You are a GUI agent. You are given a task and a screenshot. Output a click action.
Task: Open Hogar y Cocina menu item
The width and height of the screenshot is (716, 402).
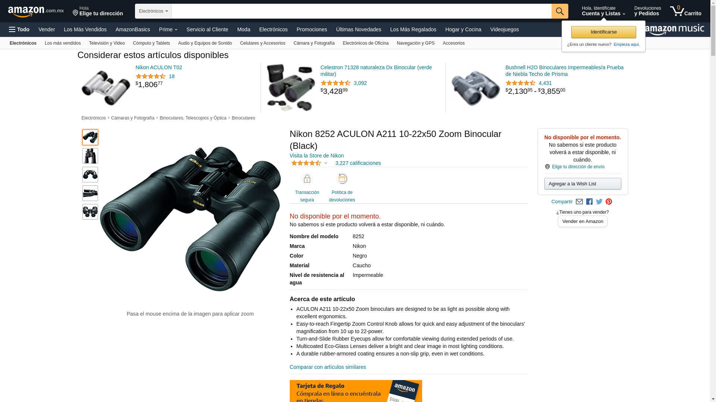tap(463, 29)
